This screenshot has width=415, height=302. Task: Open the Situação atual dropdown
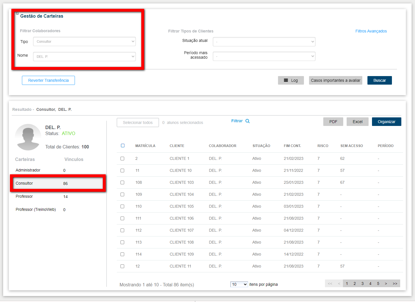coord(264,42)
